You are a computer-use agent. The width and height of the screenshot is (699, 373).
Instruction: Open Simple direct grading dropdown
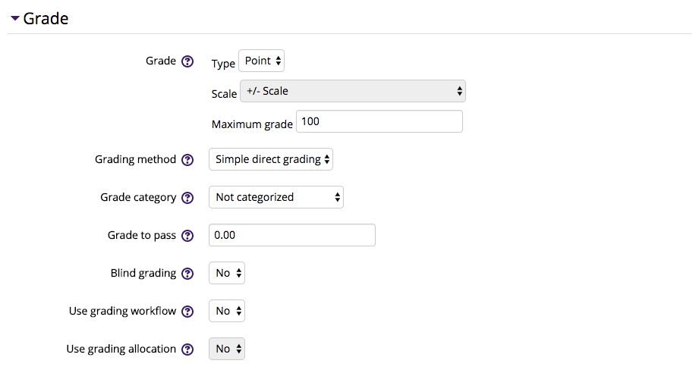coord(271,159)
